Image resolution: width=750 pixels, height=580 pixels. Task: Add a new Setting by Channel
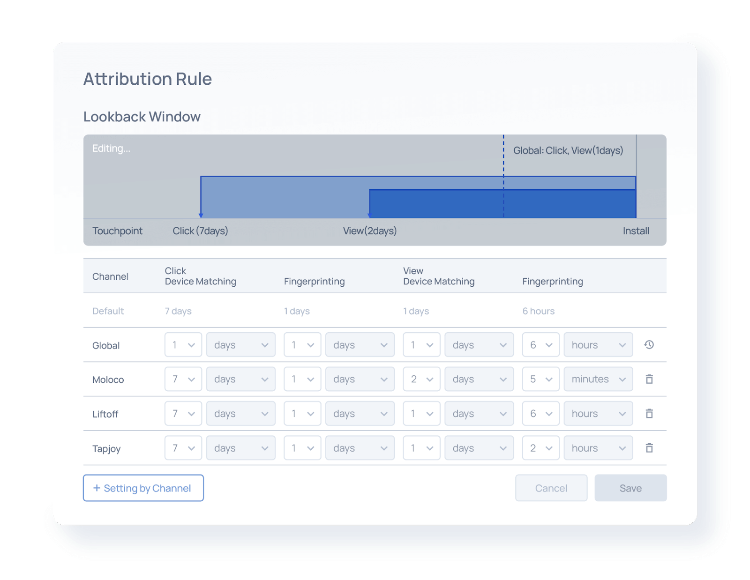[x=143, y=488]
